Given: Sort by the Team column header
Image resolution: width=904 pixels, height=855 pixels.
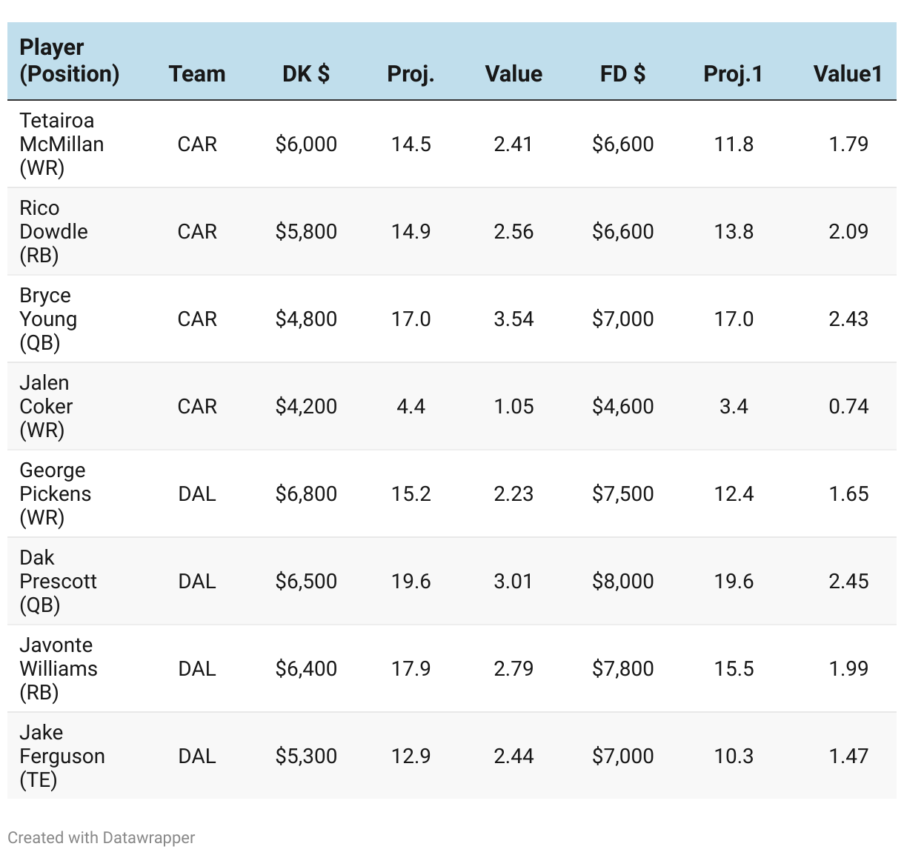Looking at the screenshot, I should (197, 74).
